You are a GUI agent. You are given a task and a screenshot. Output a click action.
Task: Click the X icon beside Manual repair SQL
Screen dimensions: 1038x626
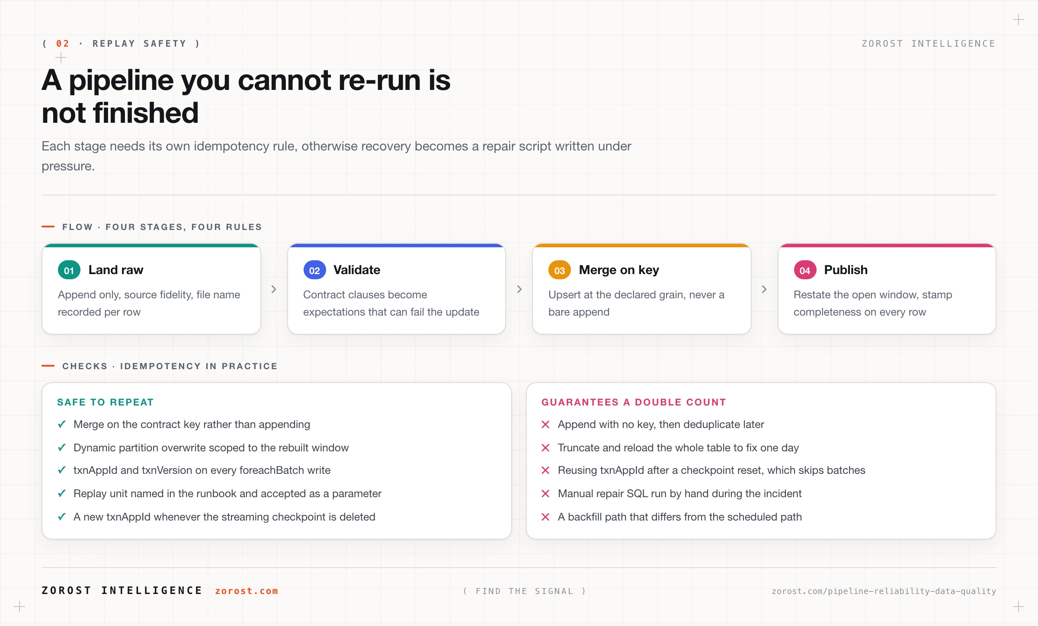click(545, 494)
